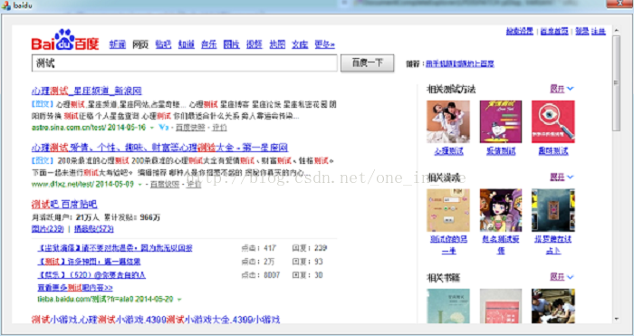The image size is (634, 336).
Task: Click the scrollbar down arrow
Action: click(616, 319)
